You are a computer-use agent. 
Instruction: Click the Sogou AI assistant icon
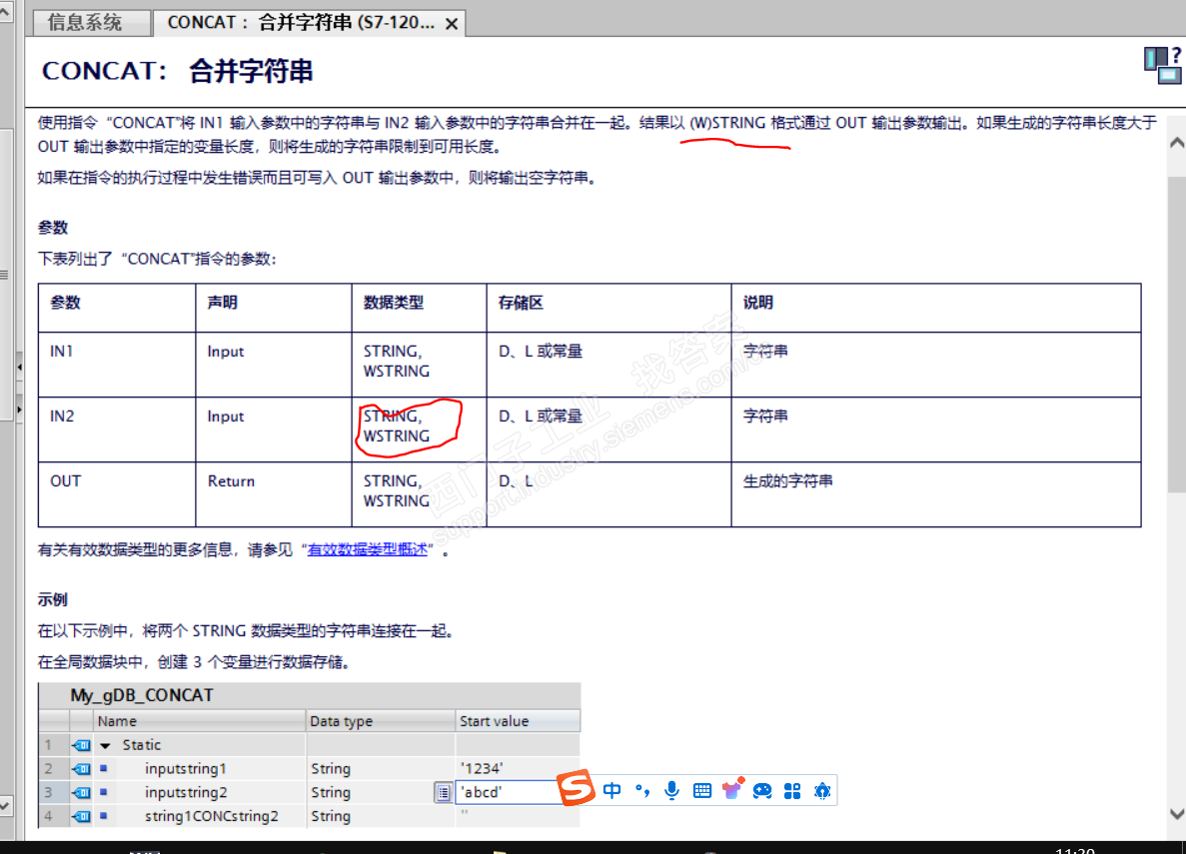822,791
